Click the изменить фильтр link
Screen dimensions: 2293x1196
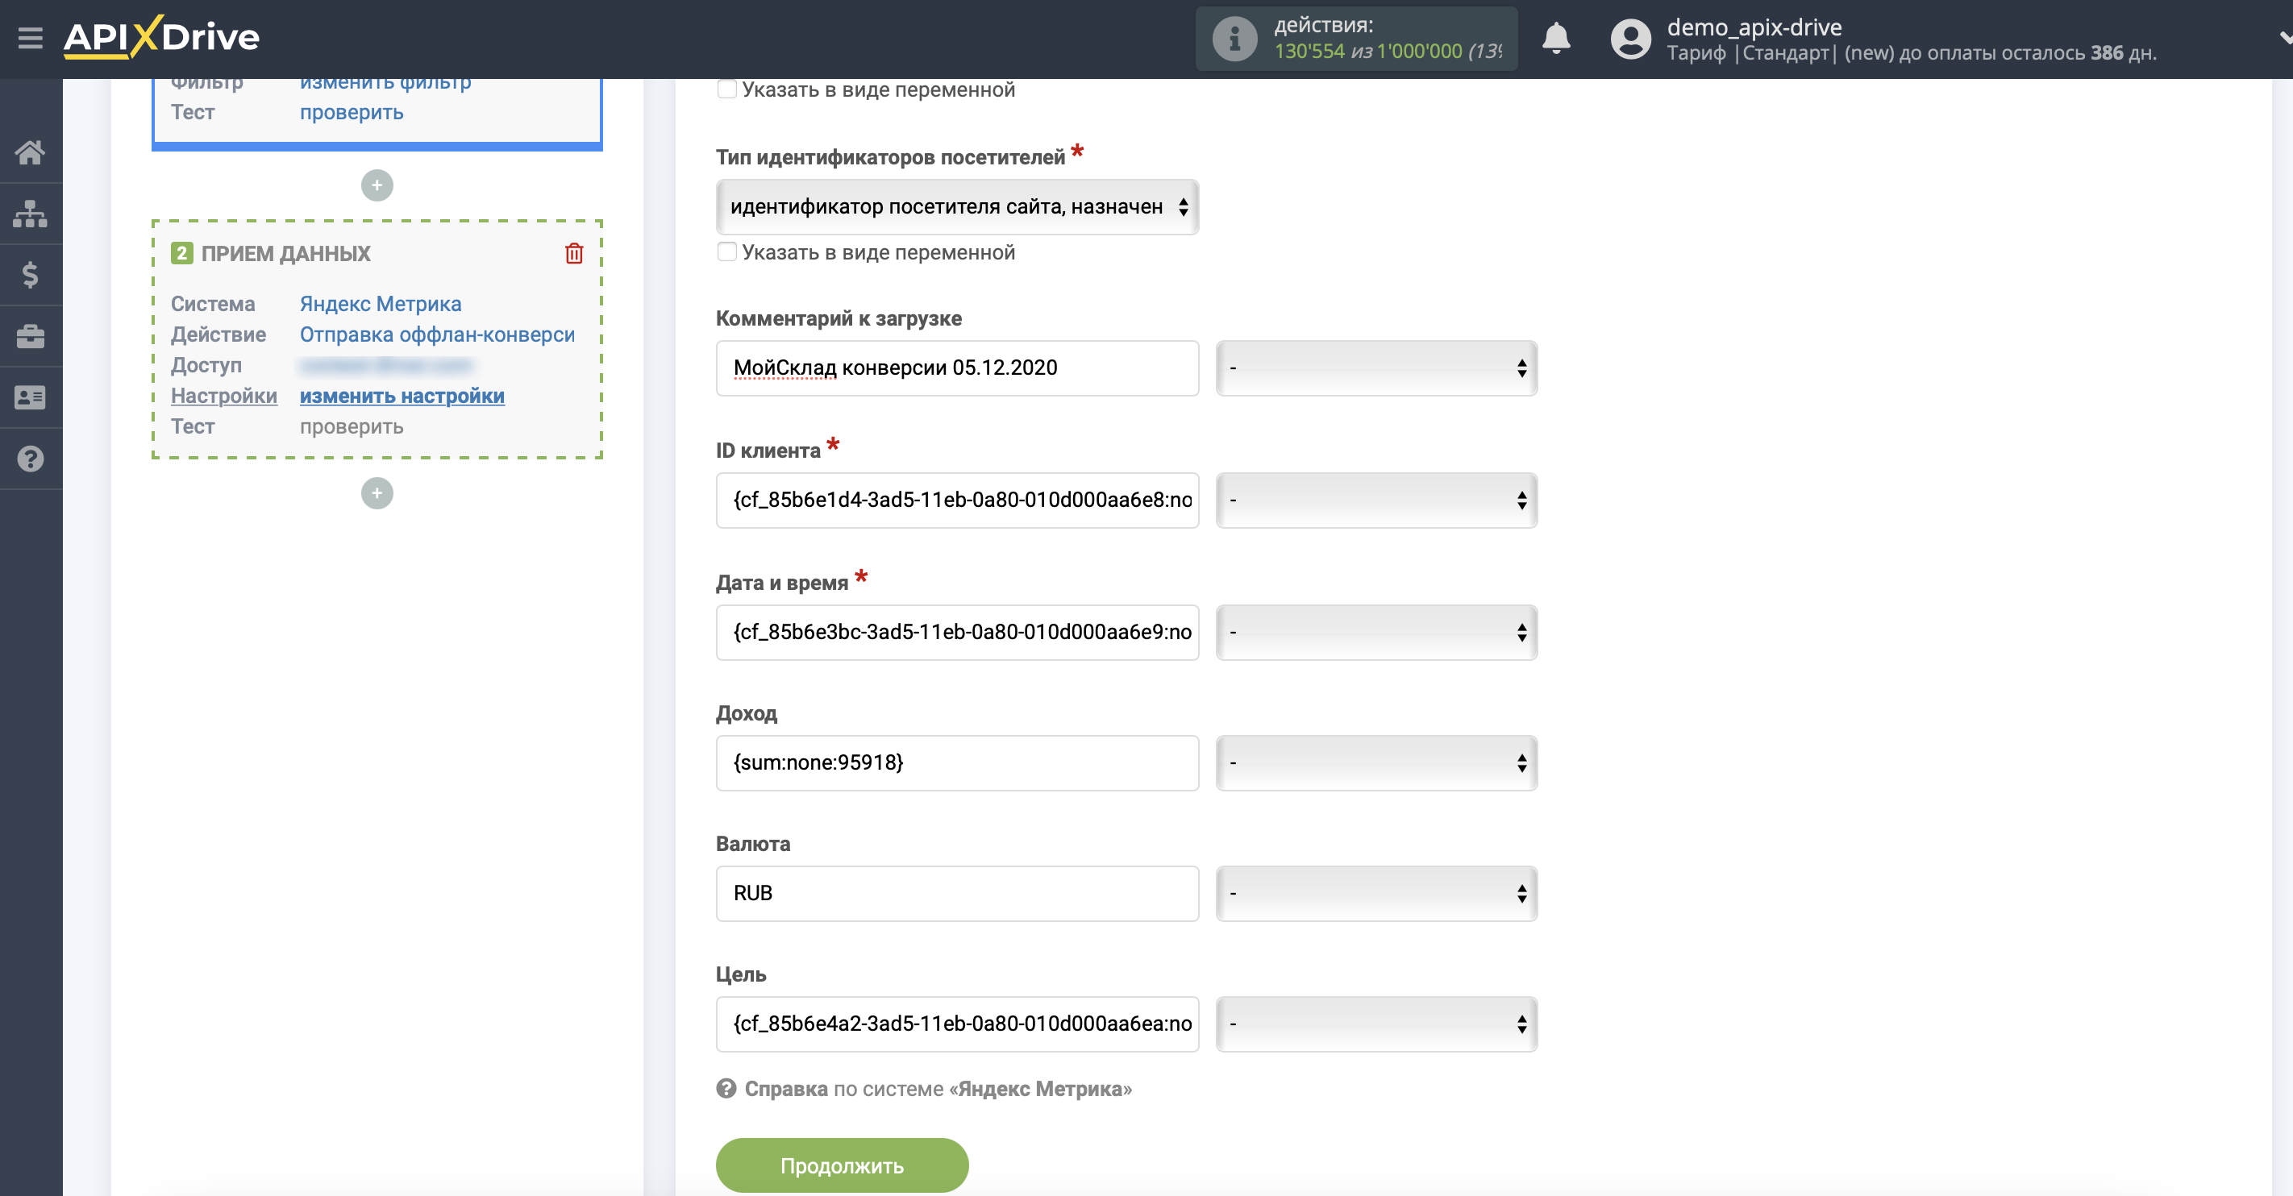(x=385, y=85)
